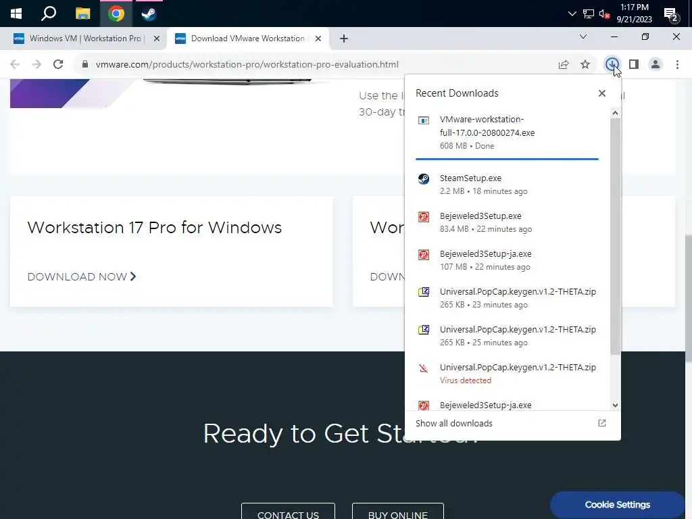Screen dimensions: 692x519
Task: Open a new browser tab
Action: tap(344, 39)
